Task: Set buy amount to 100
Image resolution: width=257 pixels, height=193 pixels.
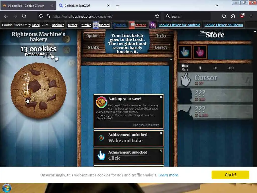Action: (x=230, y=68)
